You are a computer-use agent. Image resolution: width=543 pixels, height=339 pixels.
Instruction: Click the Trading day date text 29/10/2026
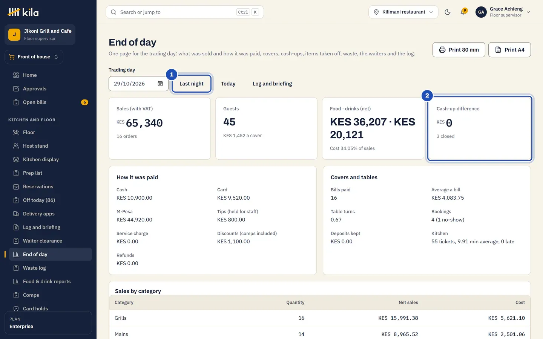(x=129, y=84)
